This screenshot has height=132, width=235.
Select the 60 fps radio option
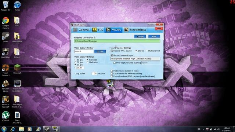(75, 60)
